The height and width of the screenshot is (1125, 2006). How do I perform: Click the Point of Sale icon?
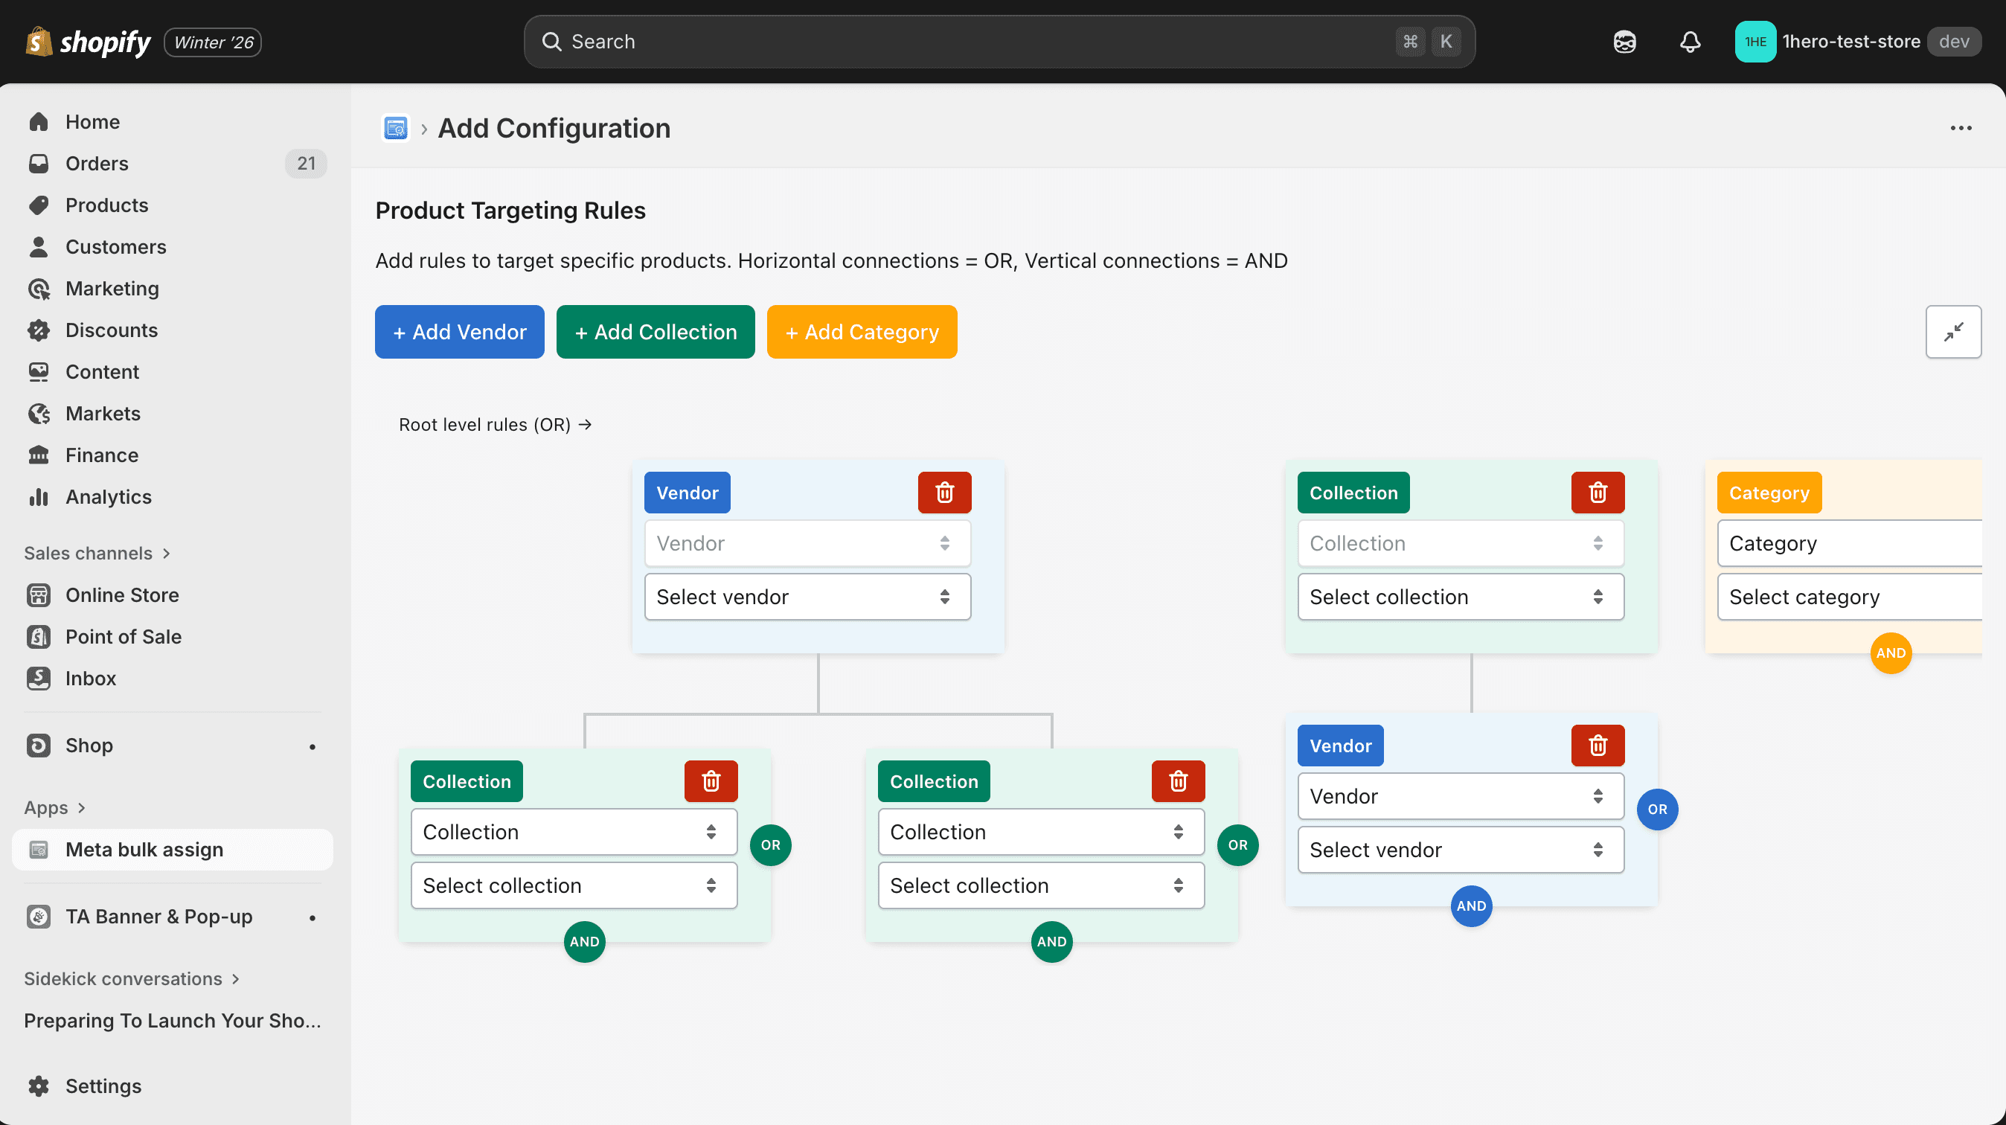point(39,636)
